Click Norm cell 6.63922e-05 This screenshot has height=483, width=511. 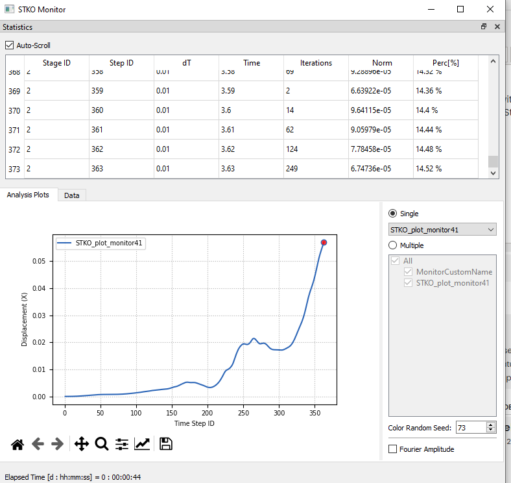(381, 91)
